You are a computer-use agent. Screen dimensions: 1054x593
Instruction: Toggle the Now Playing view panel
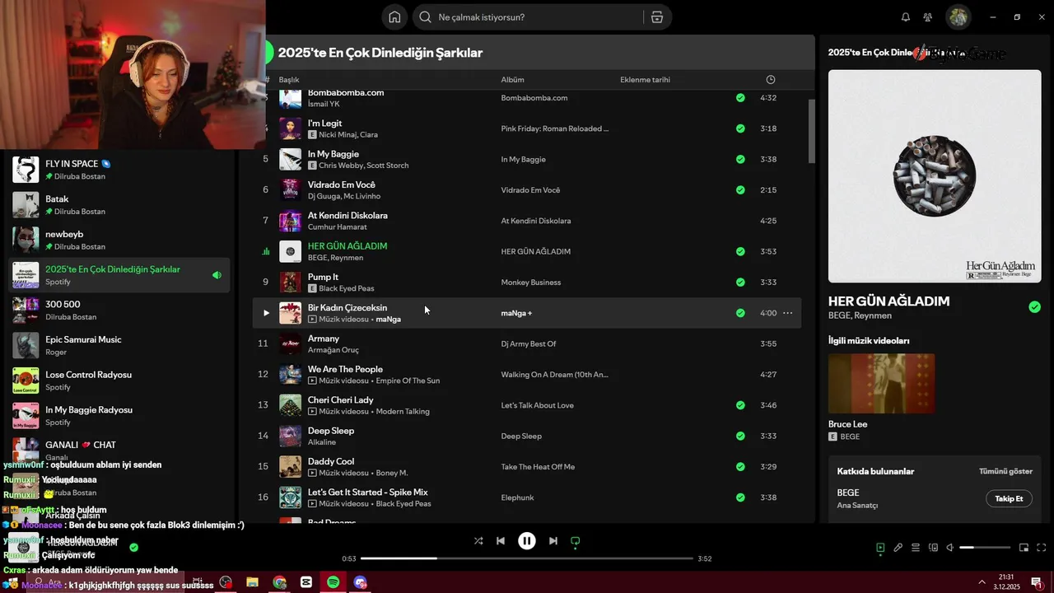880,548
